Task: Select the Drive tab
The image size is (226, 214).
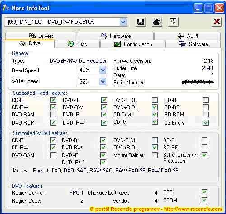Action: (x=30, y=43)
